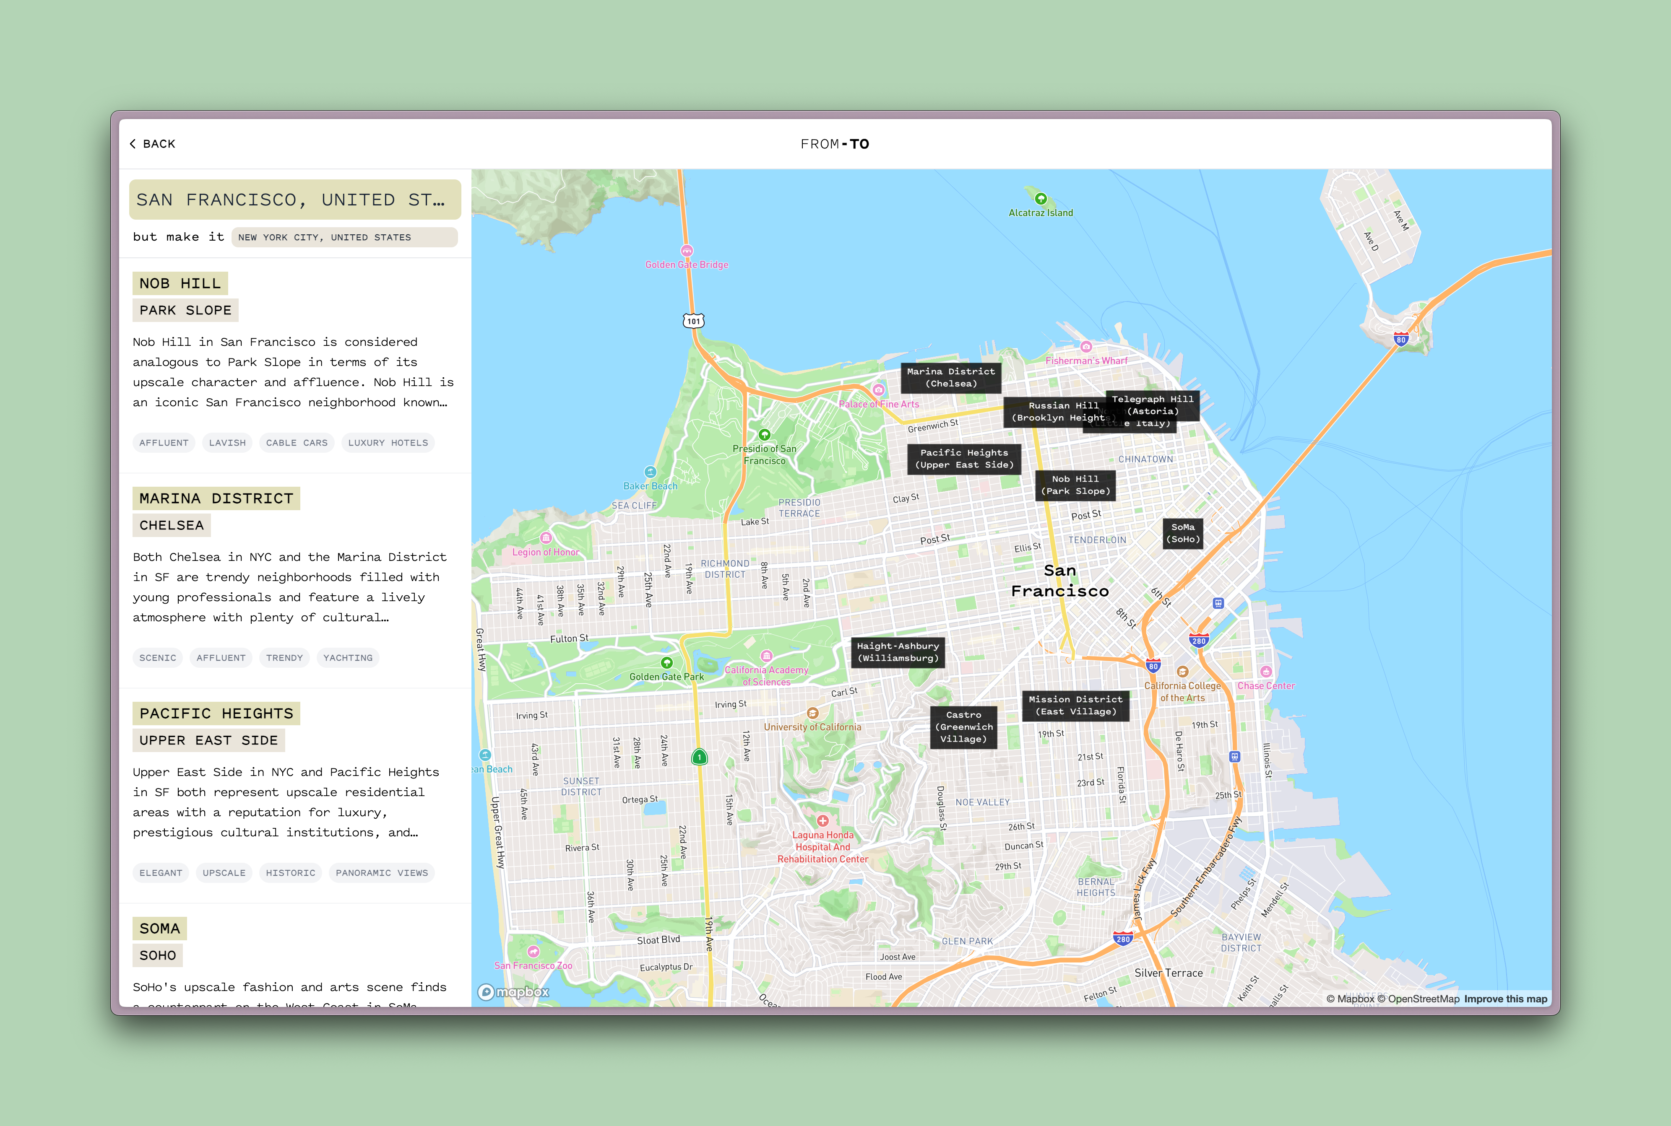
Task: Click the Palace of Fine Arts marker
Action: click(x=878, y=390)
